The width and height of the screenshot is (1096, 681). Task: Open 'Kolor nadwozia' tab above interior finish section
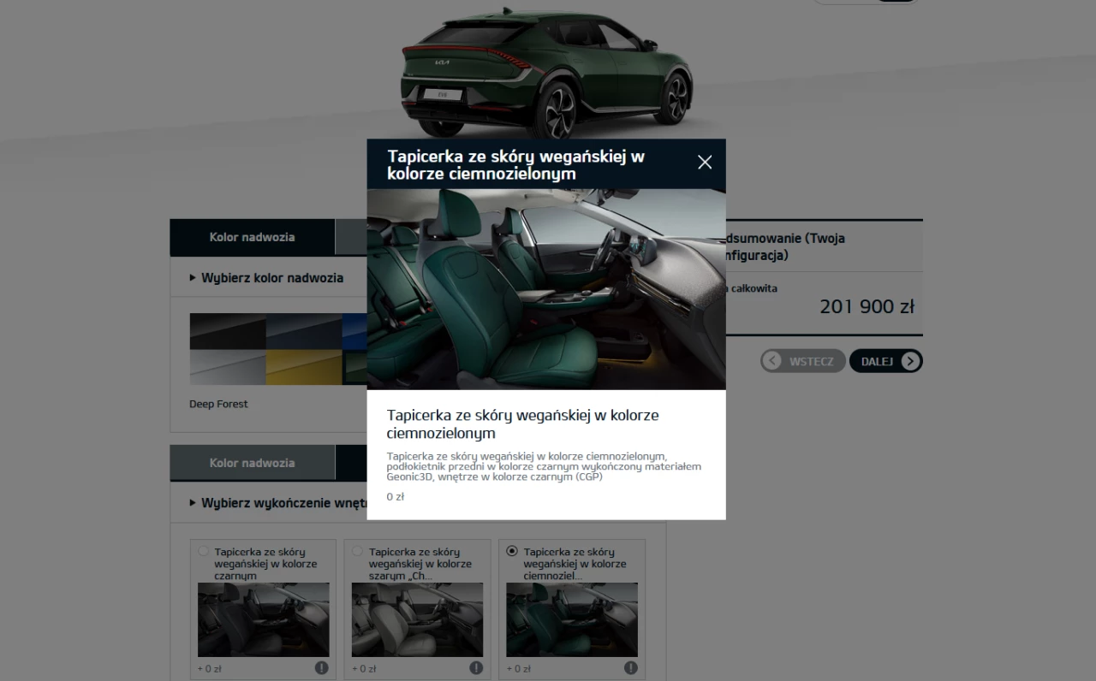(x=252, y=463)
